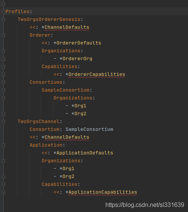Click 'Organizations:' key under SampleConsortium
Image resolution: width=188 pixels, height=212 pixels.
pyautogui.click(x=74, y=98)
